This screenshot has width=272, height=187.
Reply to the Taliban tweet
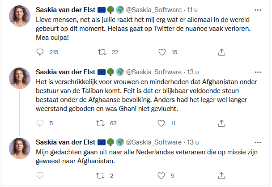coord(40,123)
